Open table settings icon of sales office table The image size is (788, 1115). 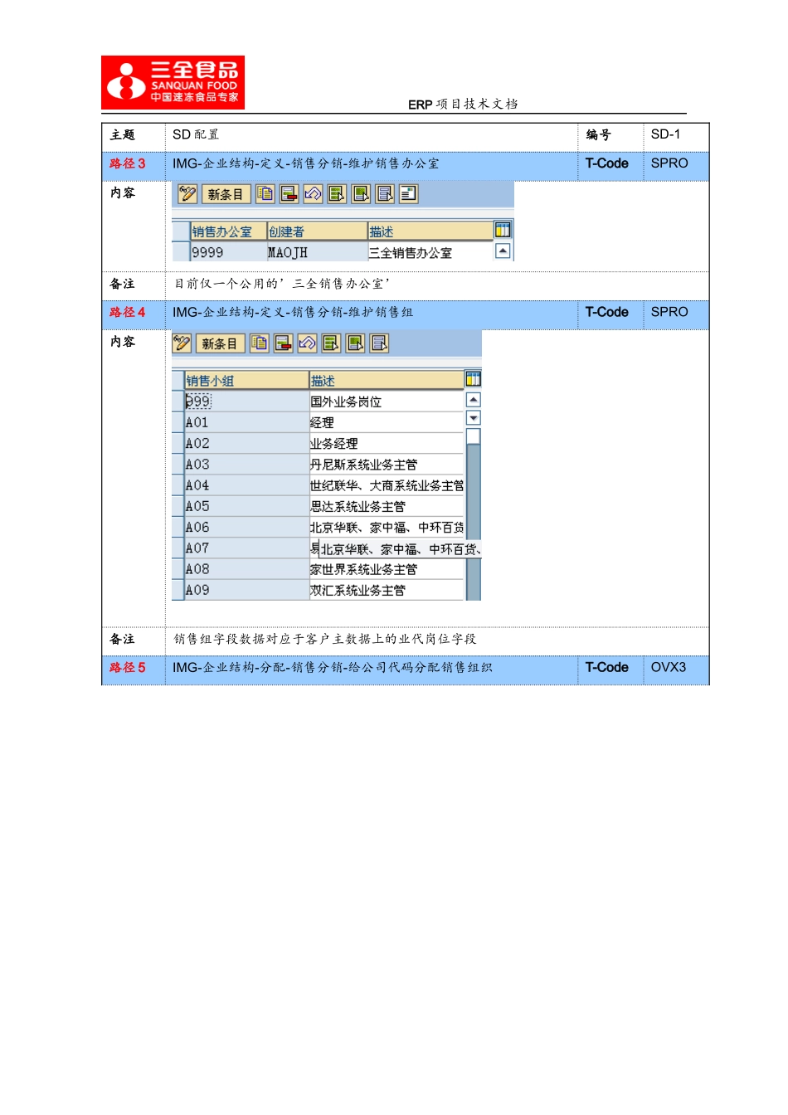(x=503, y=230)
